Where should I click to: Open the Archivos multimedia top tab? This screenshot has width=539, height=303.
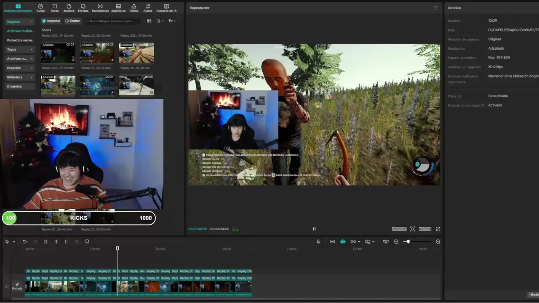18,8
